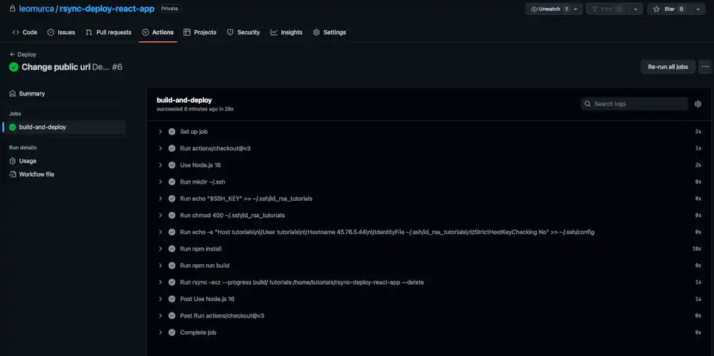Open the three-dot run options menu
Image resolution: width=714 pixels, height=356 pixels.
(x=705, y=67)
